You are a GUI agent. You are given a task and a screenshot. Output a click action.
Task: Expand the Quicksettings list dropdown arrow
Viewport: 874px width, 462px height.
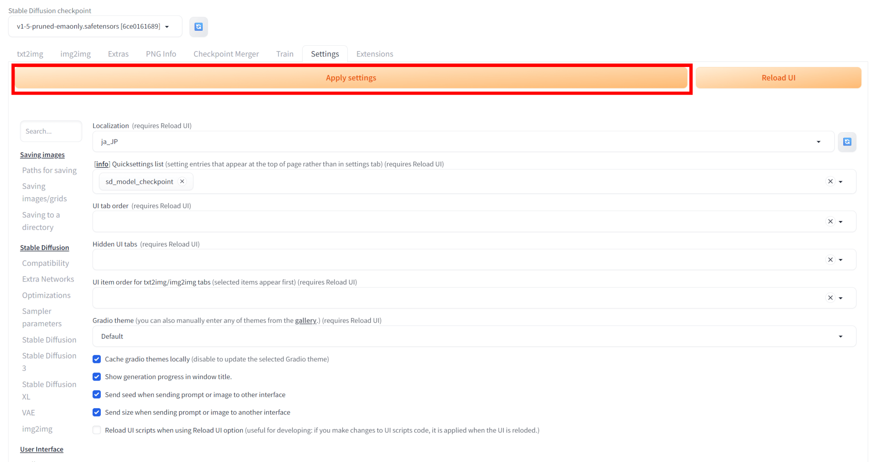(841, 182)
